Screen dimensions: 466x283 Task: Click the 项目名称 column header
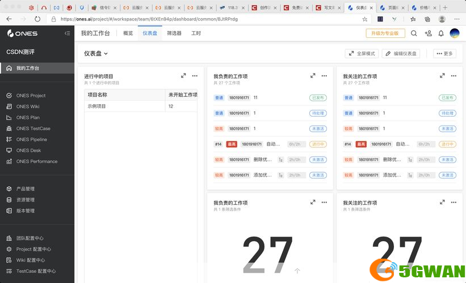(125, 95)
